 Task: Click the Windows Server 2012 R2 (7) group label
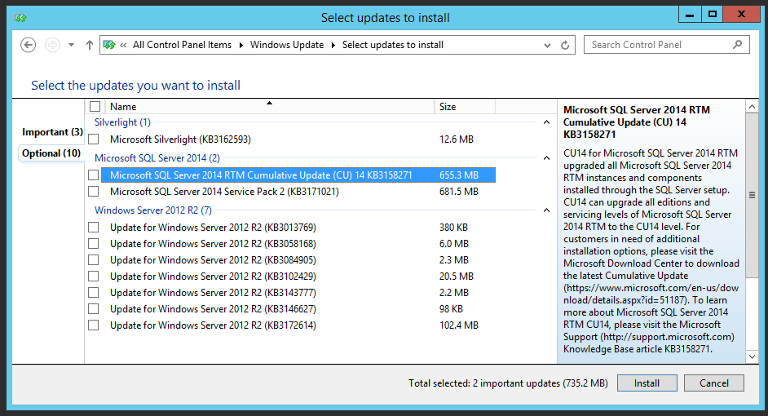pyautogui.click(x=152, y=210)
